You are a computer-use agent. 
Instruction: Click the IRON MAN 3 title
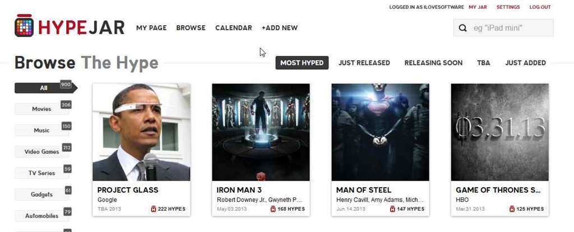[239, 190]
